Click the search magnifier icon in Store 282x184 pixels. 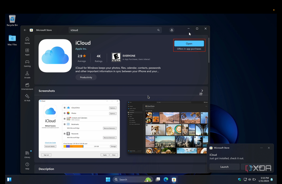pos(158,30)
